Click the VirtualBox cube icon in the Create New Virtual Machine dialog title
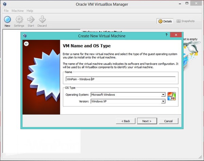 25,36
